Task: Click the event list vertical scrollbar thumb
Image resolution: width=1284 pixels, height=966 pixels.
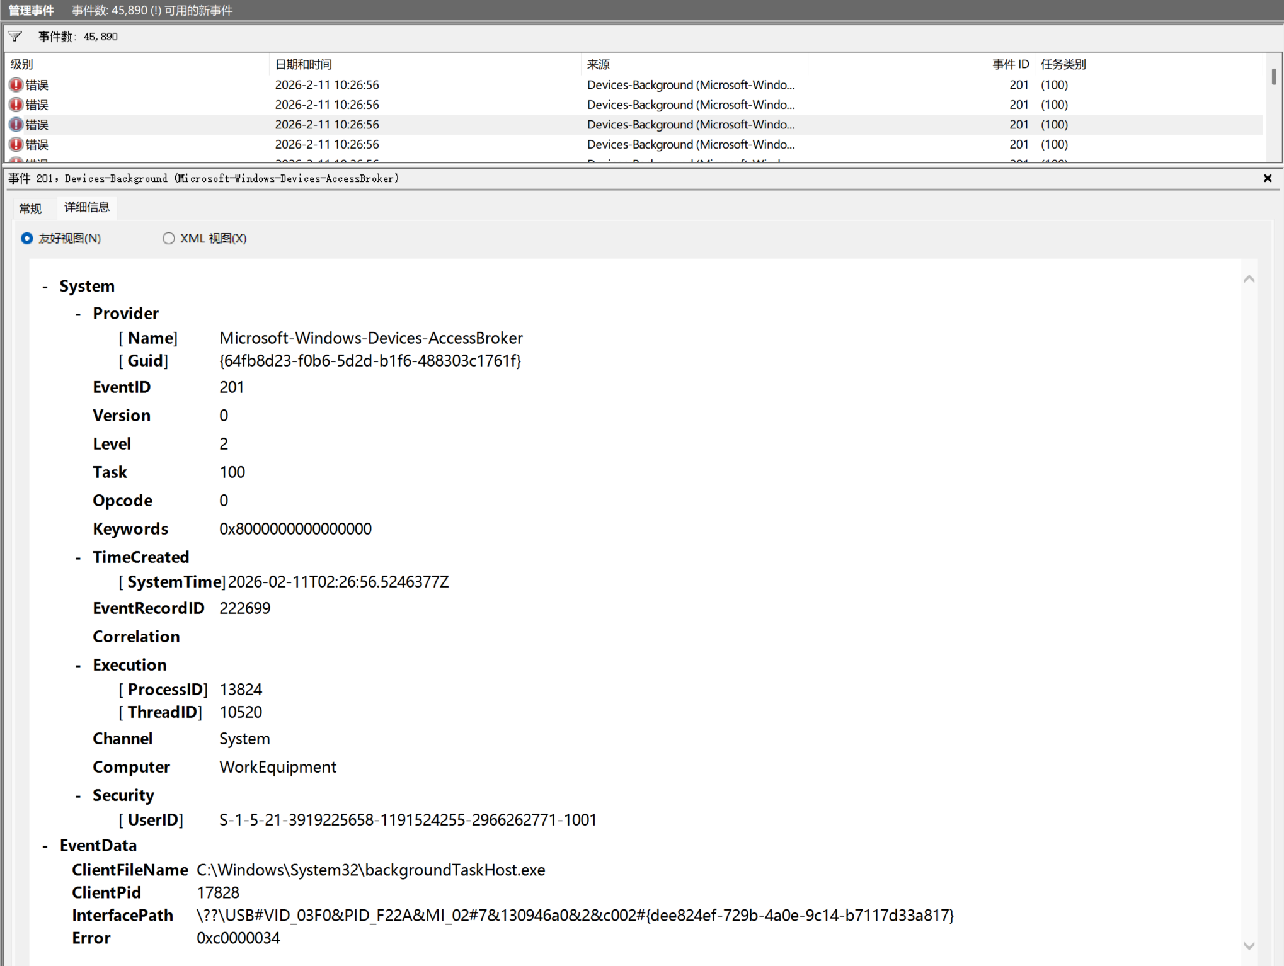Action: (1273, 77)
